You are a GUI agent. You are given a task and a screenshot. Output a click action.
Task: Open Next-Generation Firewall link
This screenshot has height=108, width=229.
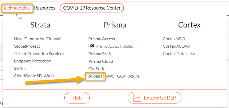[38, 39]
